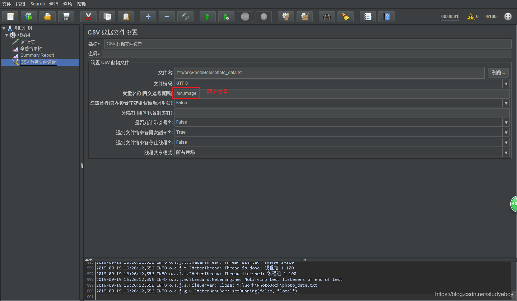Clear all results with double broom icon
The height and width of the screenshot is (301, 517).
pos(304,17)
